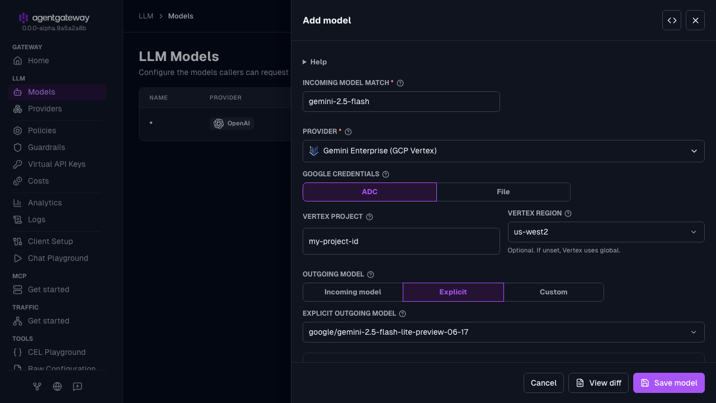Open Guardrails in sidebar

pyautogui.click(x=57, y=147)
